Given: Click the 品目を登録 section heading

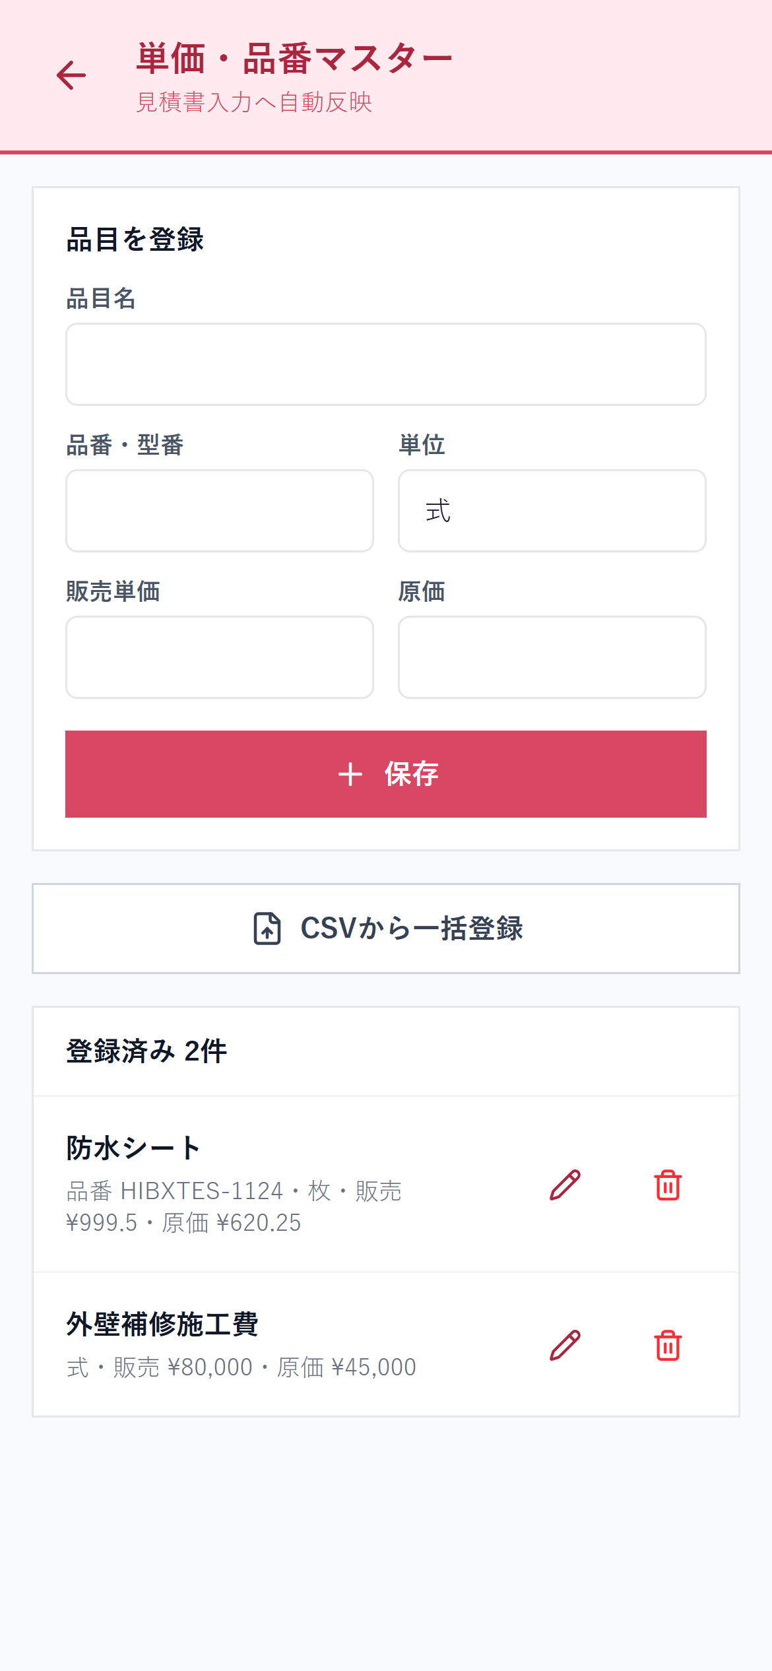Looking at the screenshot, I should pyautogui.click(x=135, y=239).
